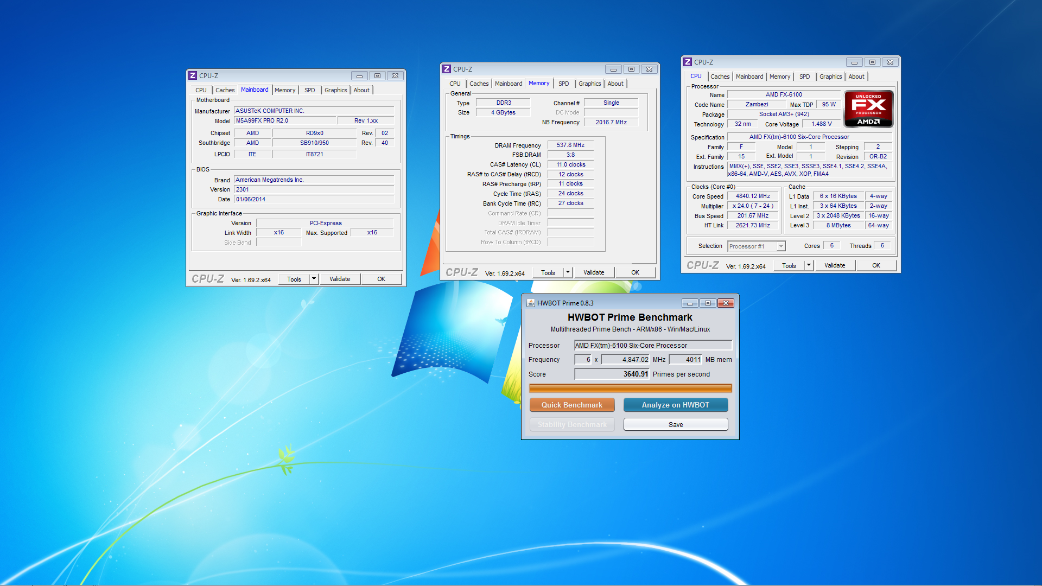Minimize the CPU-Z Memory window

(x=613, y=69)
